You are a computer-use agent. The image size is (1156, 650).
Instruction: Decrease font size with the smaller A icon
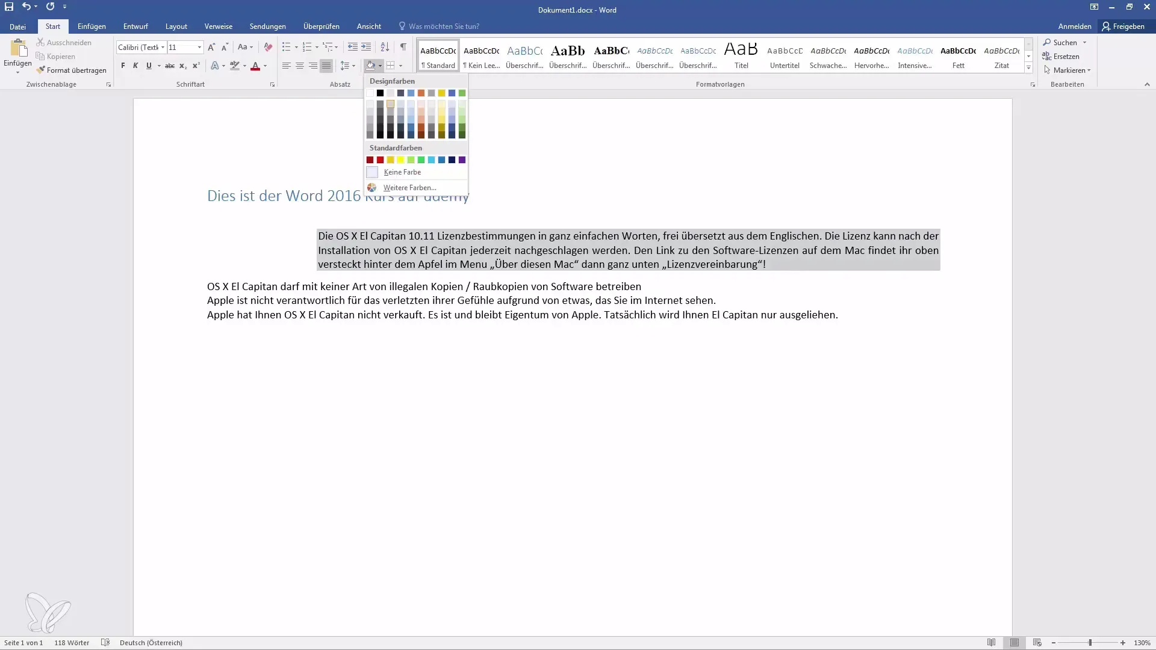tap(225, 47)
